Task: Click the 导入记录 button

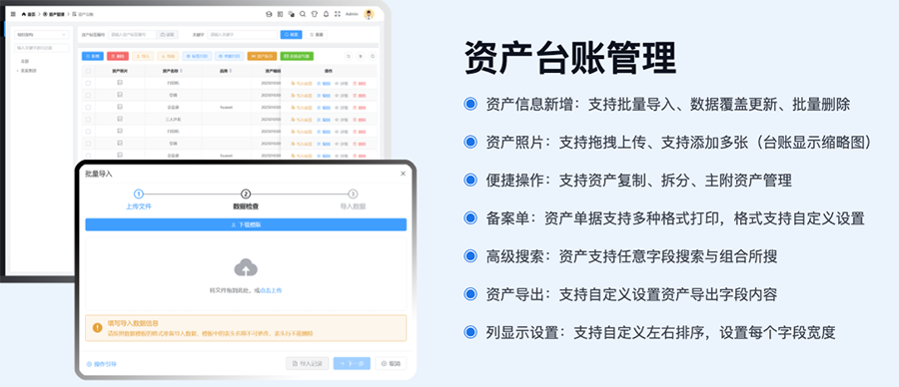Action: tap(308, 363)
